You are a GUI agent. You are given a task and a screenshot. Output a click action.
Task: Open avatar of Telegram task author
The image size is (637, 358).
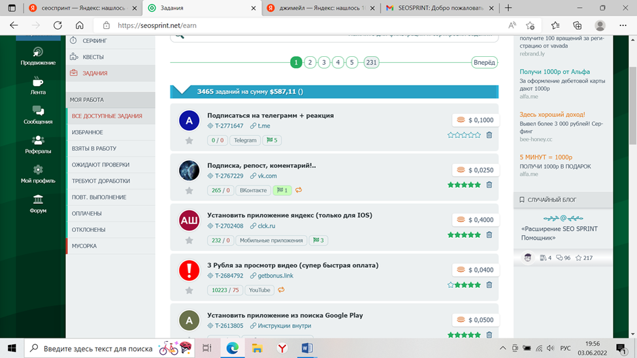pyautogui.click(x=189, y=121)
